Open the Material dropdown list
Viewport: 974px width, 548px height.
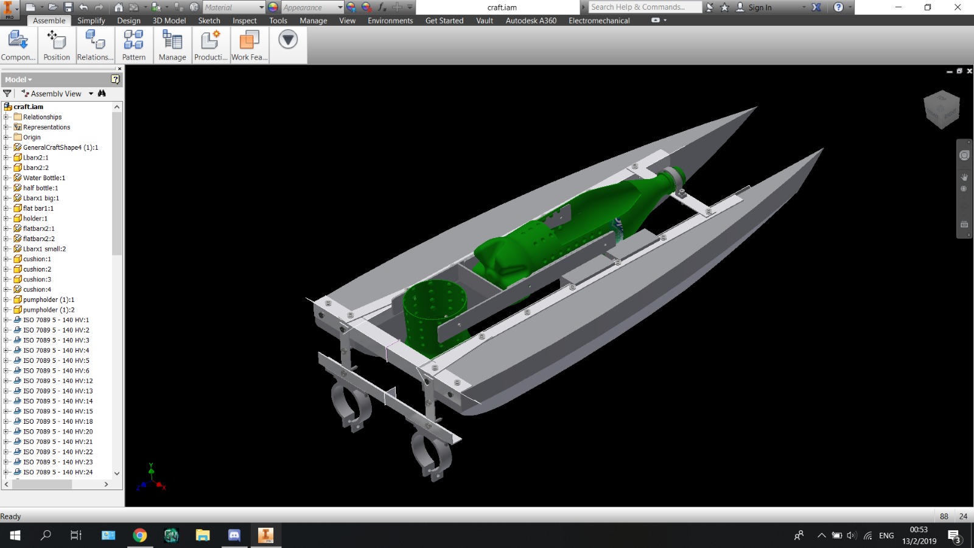[262, 7]
